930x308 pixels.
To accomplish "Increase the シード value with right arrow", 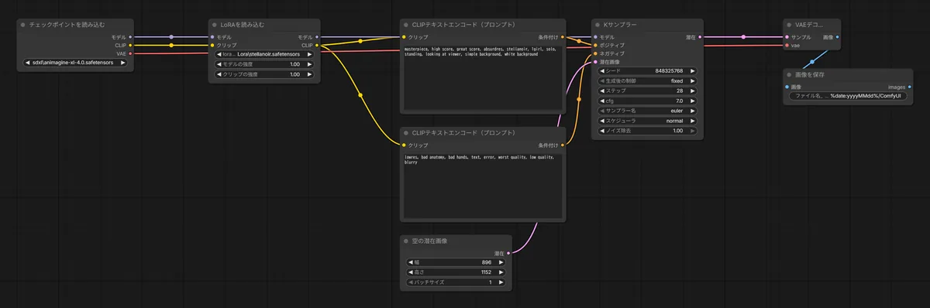I will [x=693, y=70].
